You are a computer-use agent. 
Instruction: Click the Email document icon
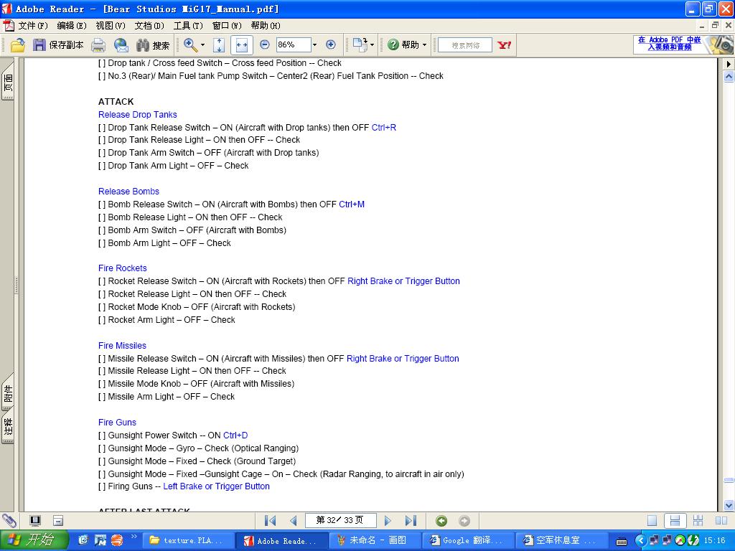pos(121,45)
